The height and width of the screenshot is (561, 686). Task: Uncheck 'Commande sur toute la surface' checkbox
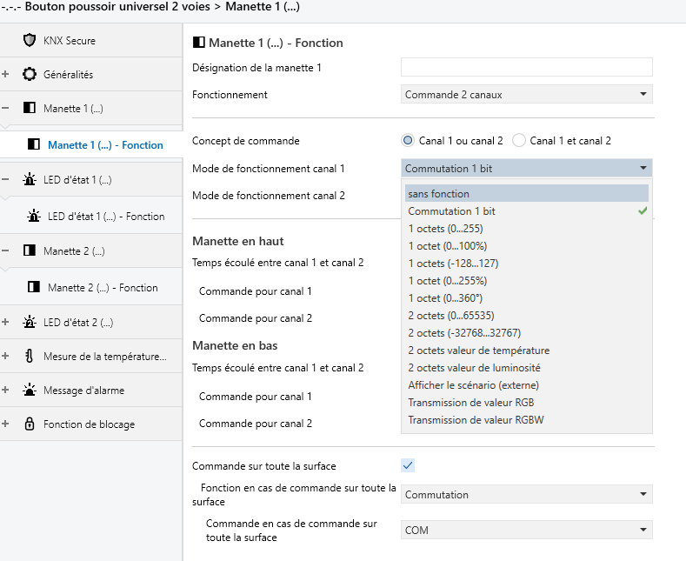408,466
